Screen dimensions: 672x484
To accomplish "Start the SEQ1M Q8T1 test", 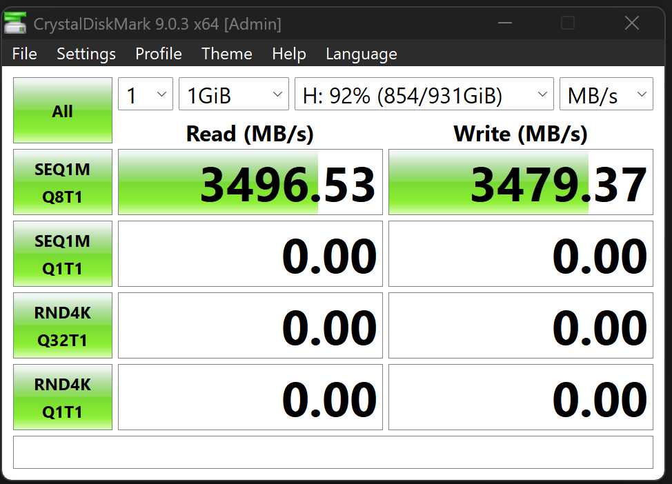I will [x=63, y=182].
